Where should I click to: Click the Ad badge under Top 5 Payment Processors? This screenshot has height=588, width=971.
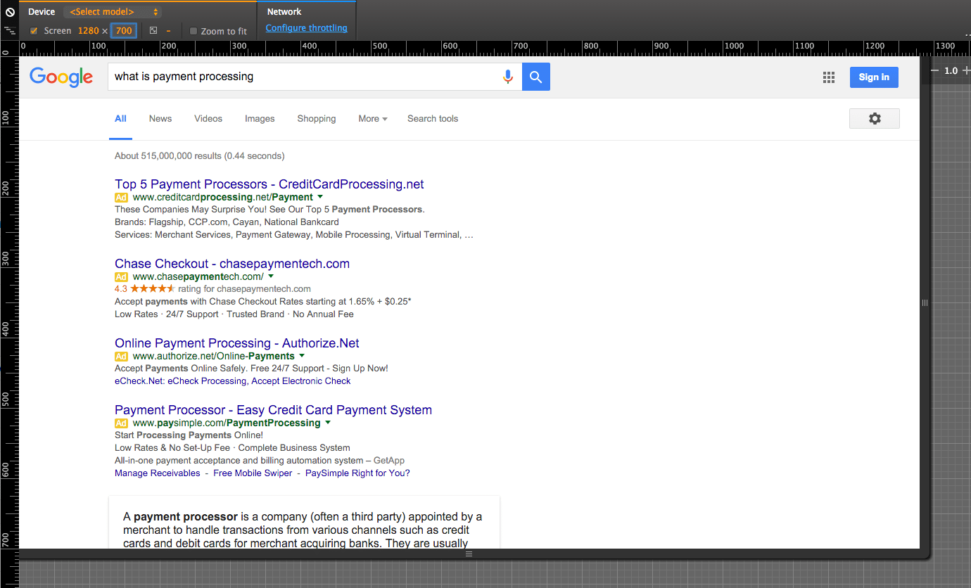pyautogui.click(x=122, y=198)
